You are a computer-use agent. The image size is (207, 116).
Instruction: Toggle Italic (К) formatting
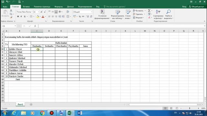pos(21,16)
